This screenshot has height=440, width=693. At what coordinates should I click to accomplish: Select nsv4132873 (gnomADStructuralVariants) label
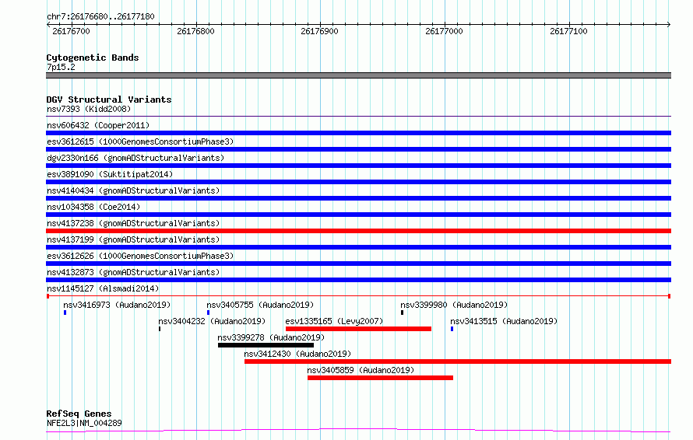point(133,272)
